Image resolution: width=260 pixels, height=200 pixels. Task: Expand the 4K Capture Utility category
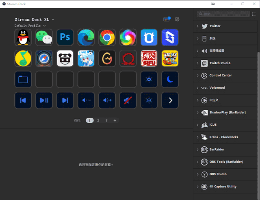tap(225, 187)
